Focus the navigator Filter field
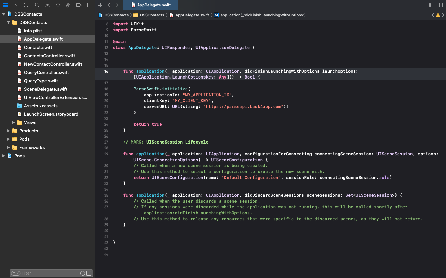Image resolution: width=446 pixels, height=278 pixels. click(51, 273)
